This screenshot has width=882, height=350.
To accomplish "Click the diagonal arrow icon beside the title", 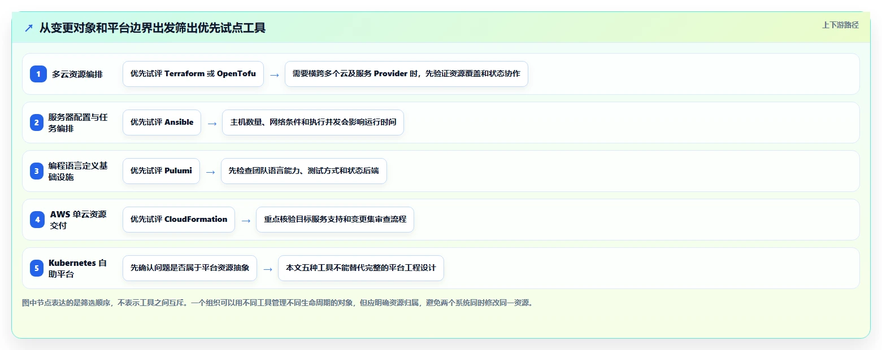I will tap(29, 28).
